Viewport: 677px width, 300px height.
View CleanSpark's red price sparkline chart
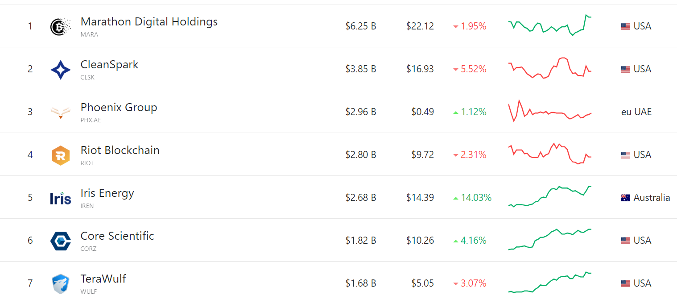pos(549,68)
